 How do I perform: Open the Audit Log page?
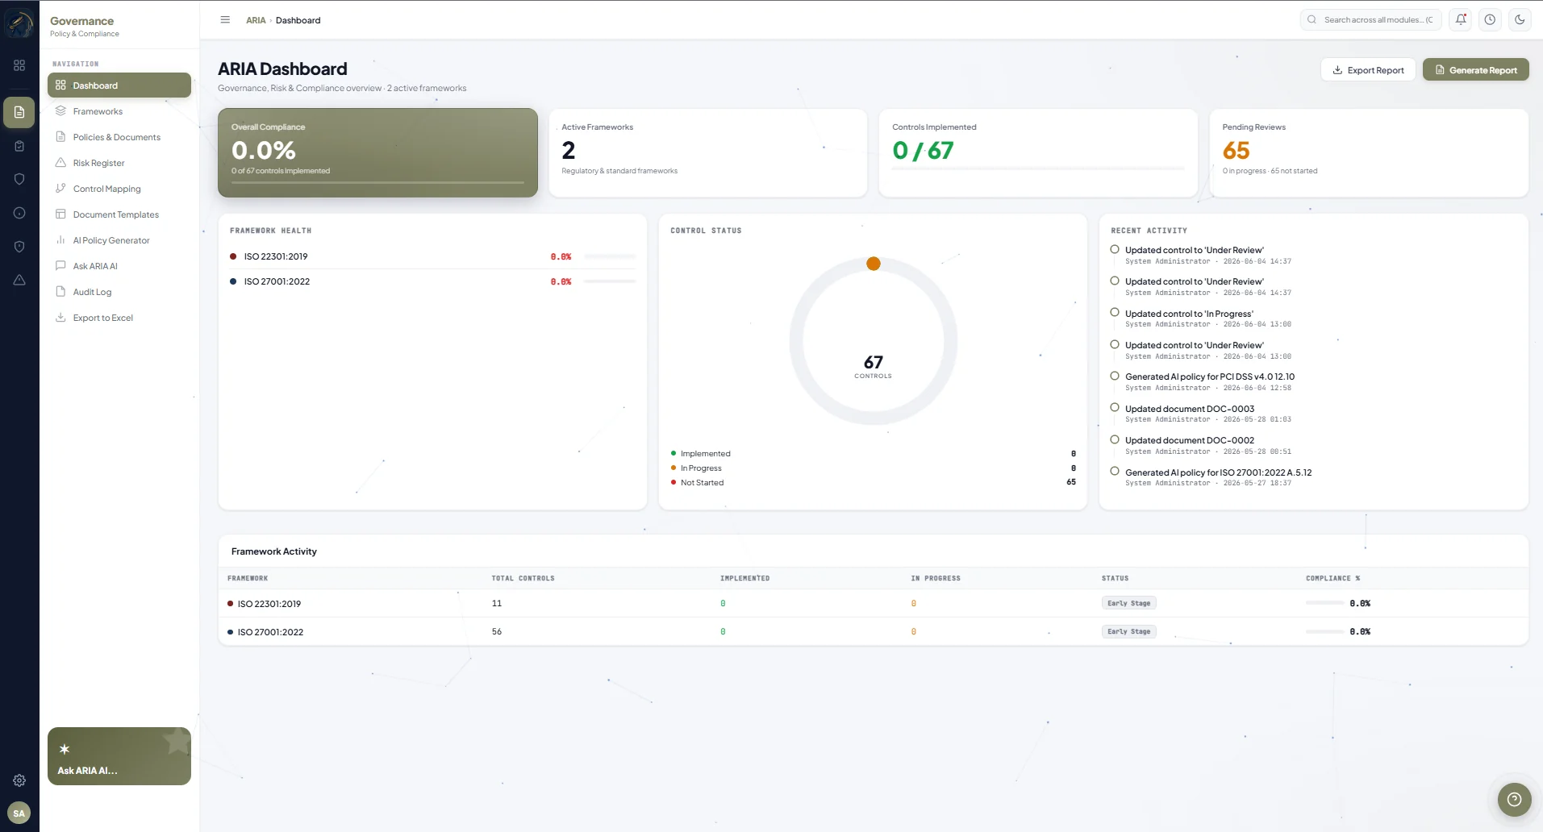(119, 292)
